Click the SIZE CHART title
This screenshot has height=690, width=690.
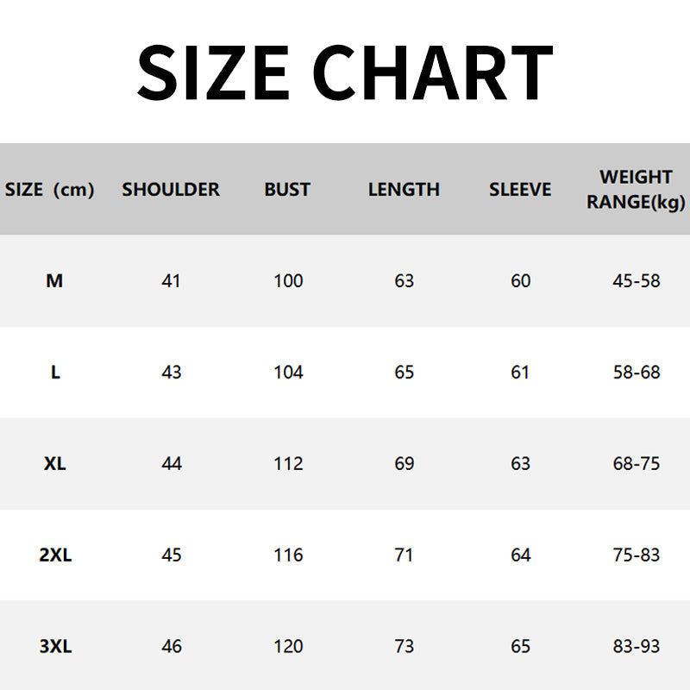(x=344, y=72)
